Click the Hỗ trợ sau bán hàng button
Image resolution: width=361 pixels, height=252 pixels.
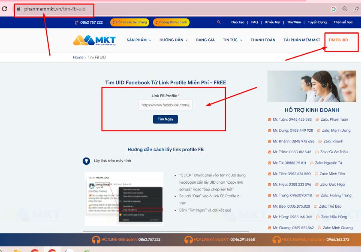pyautogui.click(x=129, y=22)
